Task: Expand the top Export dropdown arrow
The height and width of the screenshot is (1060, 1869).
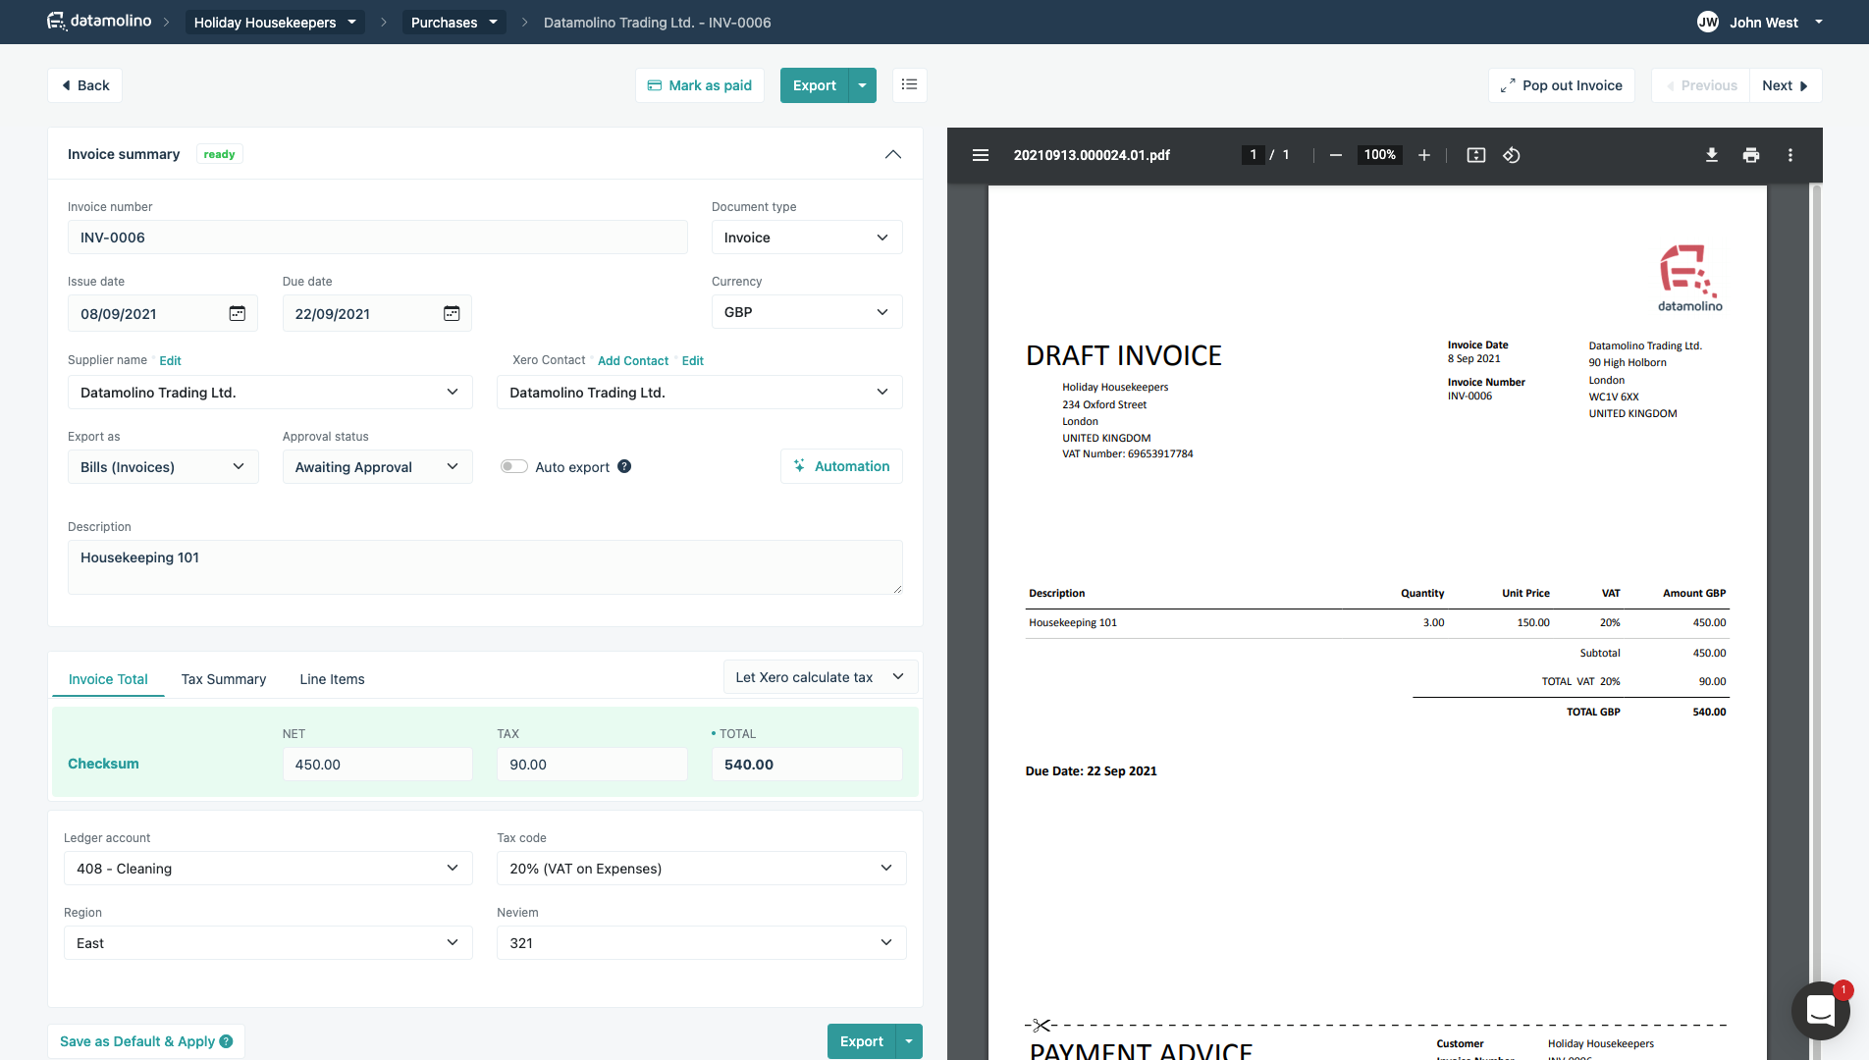Action: click(862, 85)
